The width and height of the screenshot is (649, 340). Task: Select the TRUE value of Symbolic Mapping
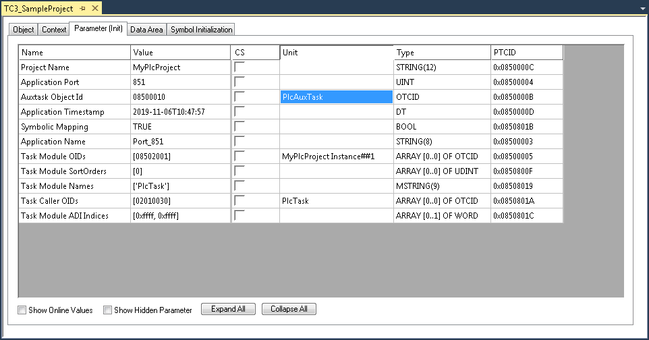(180, 127)
